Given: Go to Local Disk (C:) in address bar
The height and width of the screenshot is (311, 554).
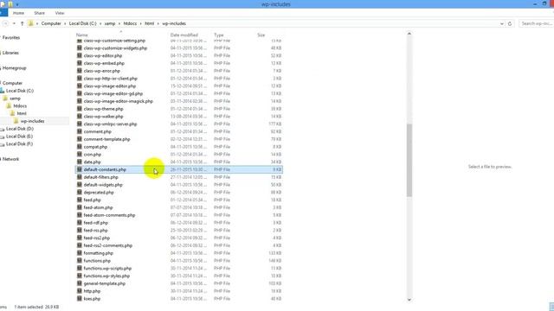Looking at the screenshot, I should (x=83, y=23).
